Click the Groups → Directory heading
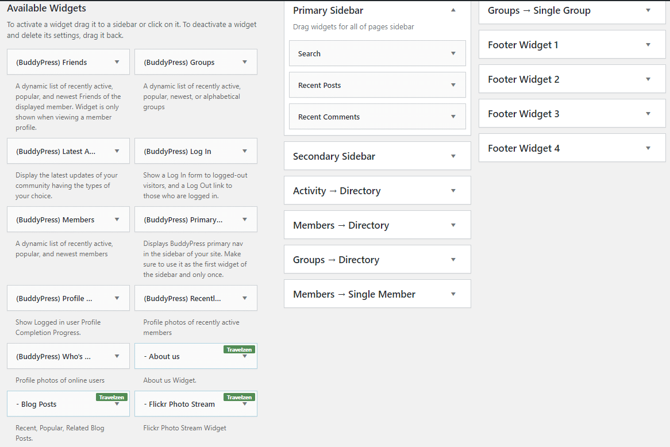The width and height of the screenshot is (670, 447). (x=336, y=260)
